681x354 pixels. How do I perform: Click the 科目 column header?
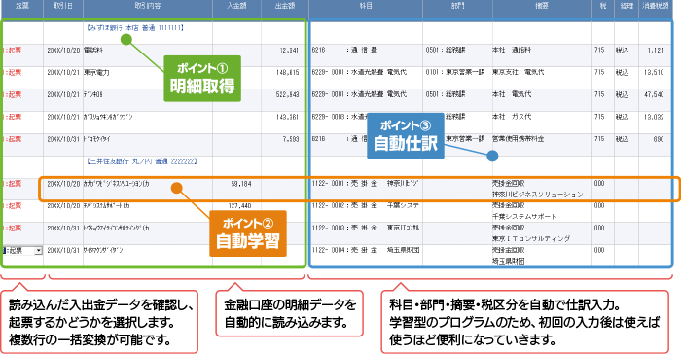point(366,6)
